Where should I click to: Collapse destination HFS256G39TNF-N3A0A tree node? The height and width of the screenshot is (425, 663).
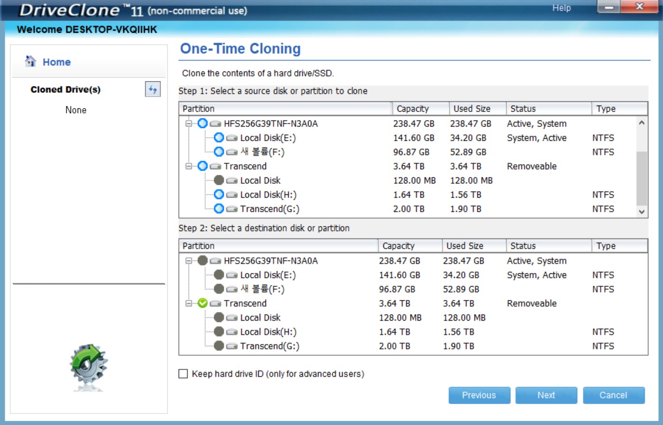click(x=189, y=261)
